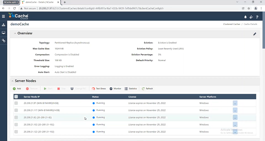Edit Overview with the pencil icon

click(255, 34)
